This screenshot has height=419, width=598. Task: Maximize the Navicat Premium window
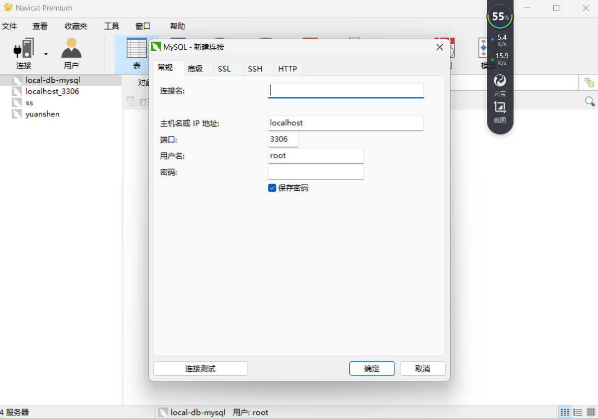point(556,8)
